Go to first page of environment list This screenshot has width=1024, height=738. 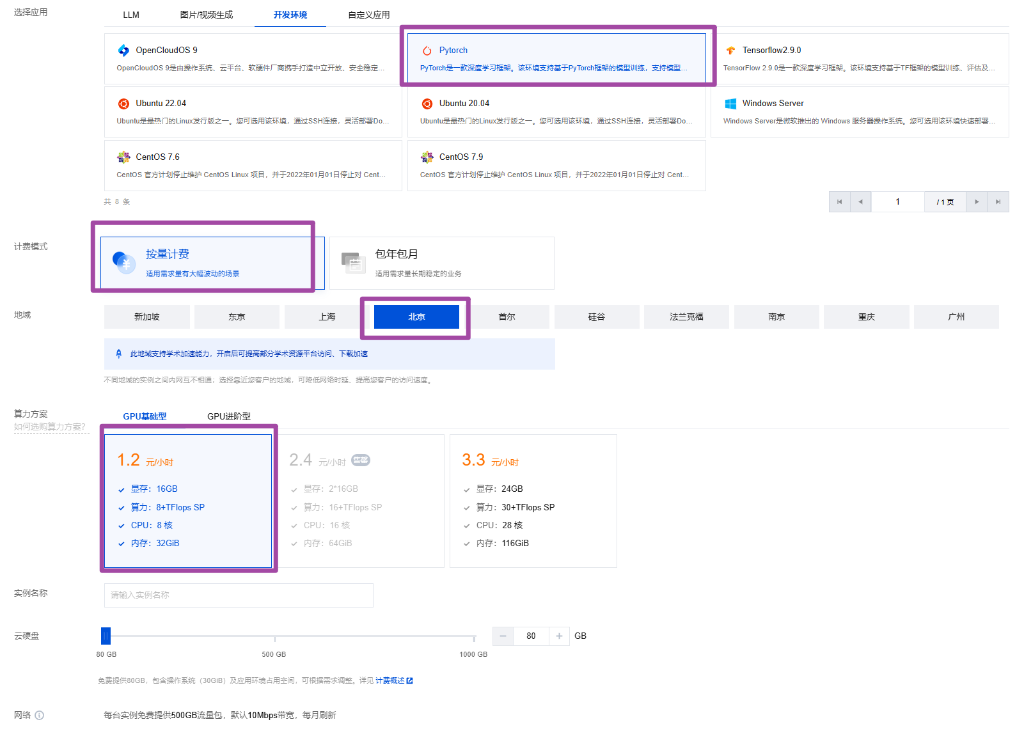tap(839, 202)
